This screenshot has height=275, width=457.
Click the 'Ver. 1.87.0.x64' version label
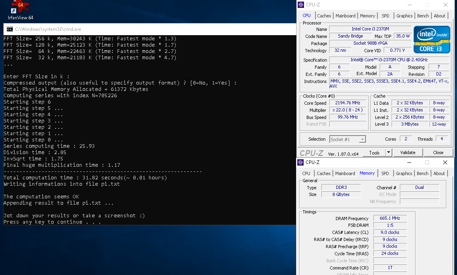343,154
